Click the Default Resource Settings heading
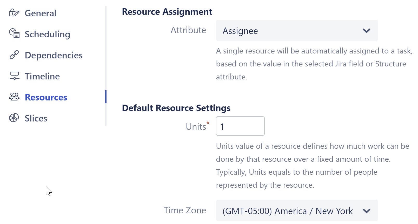The height and width of the screenshot is (224, 418). (x=176, y=108)
